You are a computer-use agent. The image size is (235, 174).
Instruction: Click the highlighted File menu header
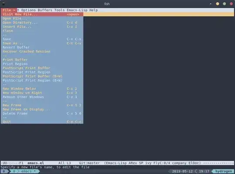[9, 10]
